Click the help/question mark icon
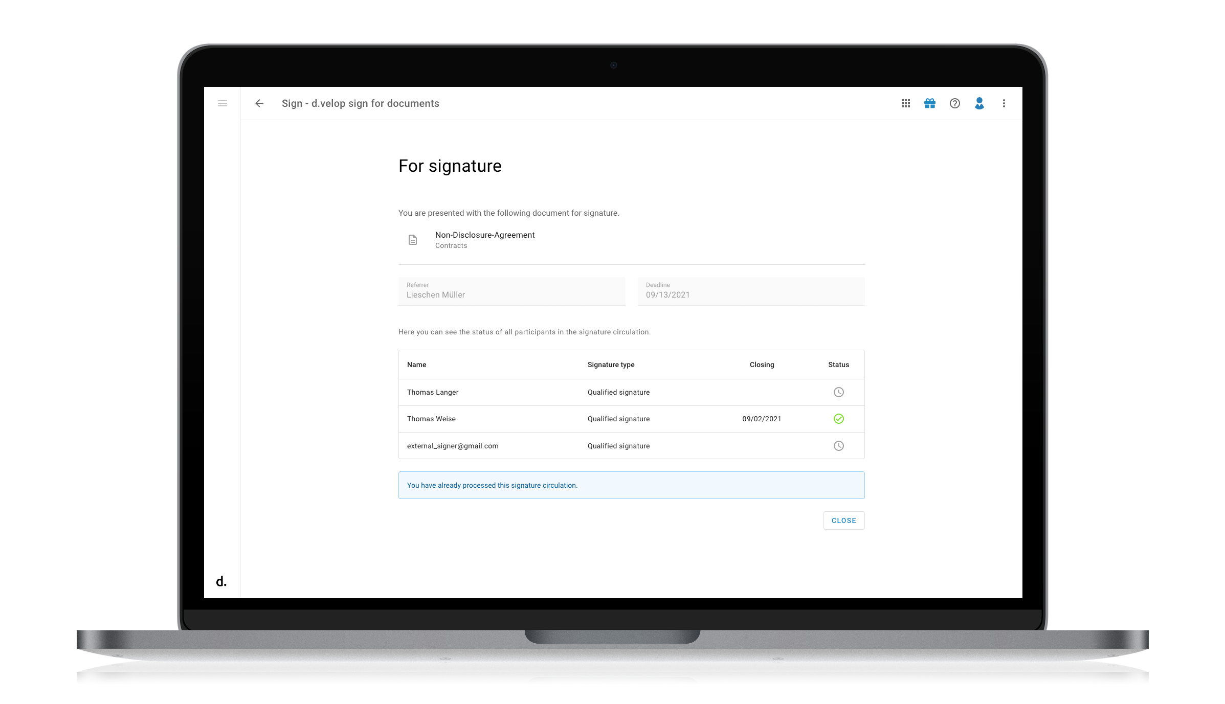The width and height of the screenshot is (1225, 704). coord(955,103)
